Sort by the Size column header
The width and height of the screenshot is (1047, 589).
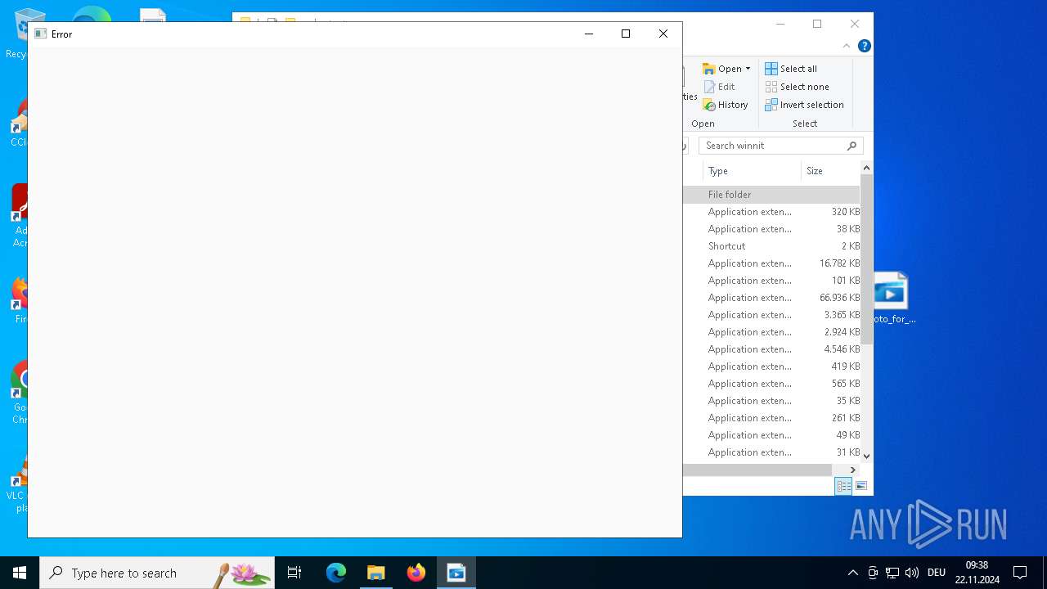click(x=829, y=171)
